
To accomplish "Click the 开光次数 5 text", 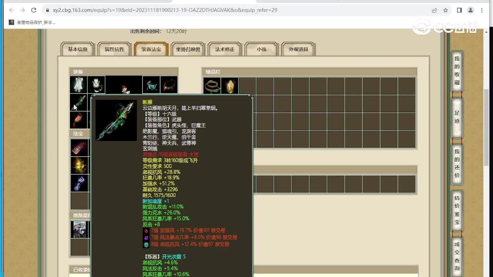I will click(x=174, y=257).
